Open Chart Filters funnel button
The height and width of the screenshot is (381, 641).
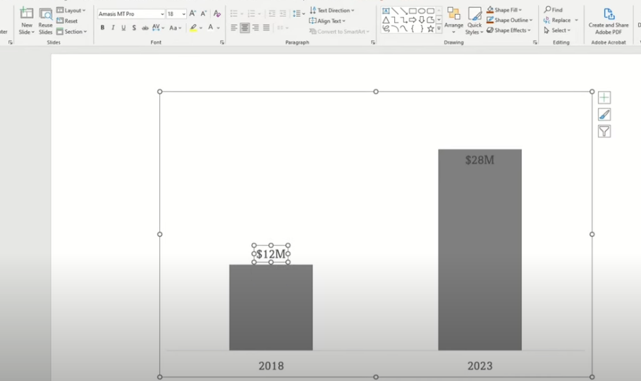pos(604,132)
